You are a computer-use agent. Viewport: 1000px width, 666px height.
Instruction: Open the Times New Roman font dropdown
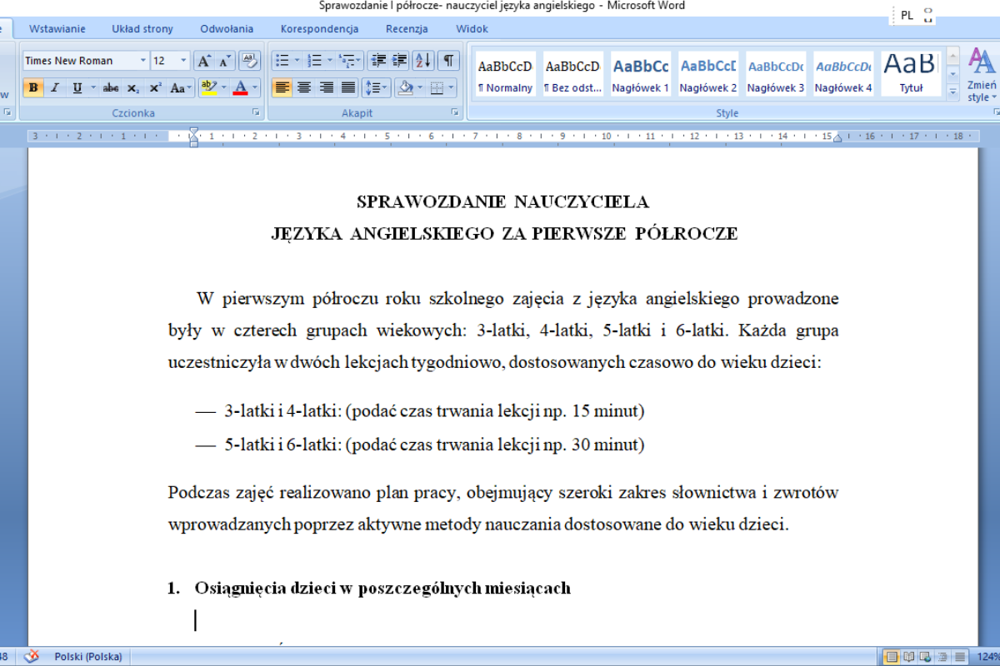click(142, 61)
